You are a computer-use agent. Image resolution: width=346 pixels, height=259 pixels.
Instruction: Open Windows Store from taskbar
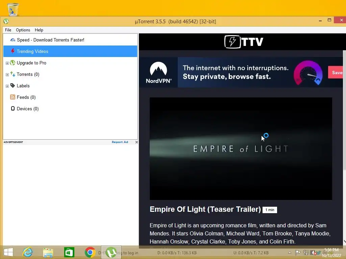tap(69, 252)
